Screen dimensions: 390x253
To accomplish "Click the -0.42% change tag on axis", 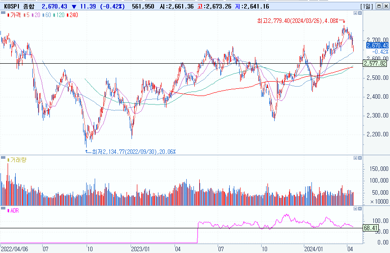I will (380, 52).
